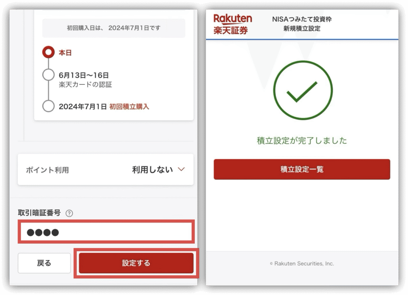This screenshot has height=295, width=408.
Task: Expand the ポイント利用 chevron arrow
Action: tap(181, 170)
